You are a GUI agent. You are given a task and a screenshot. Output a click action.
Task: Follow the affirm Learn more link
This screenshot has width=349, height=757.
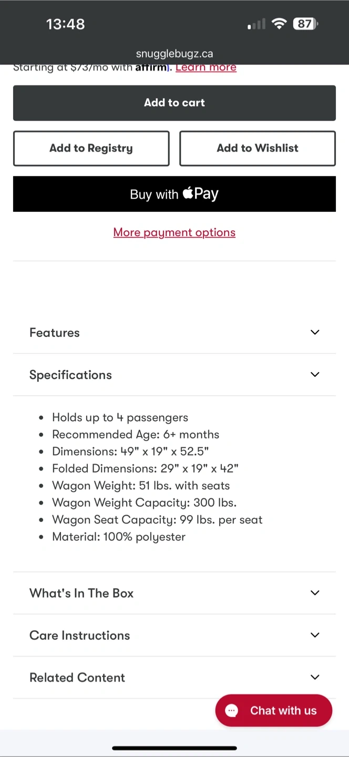206,68
